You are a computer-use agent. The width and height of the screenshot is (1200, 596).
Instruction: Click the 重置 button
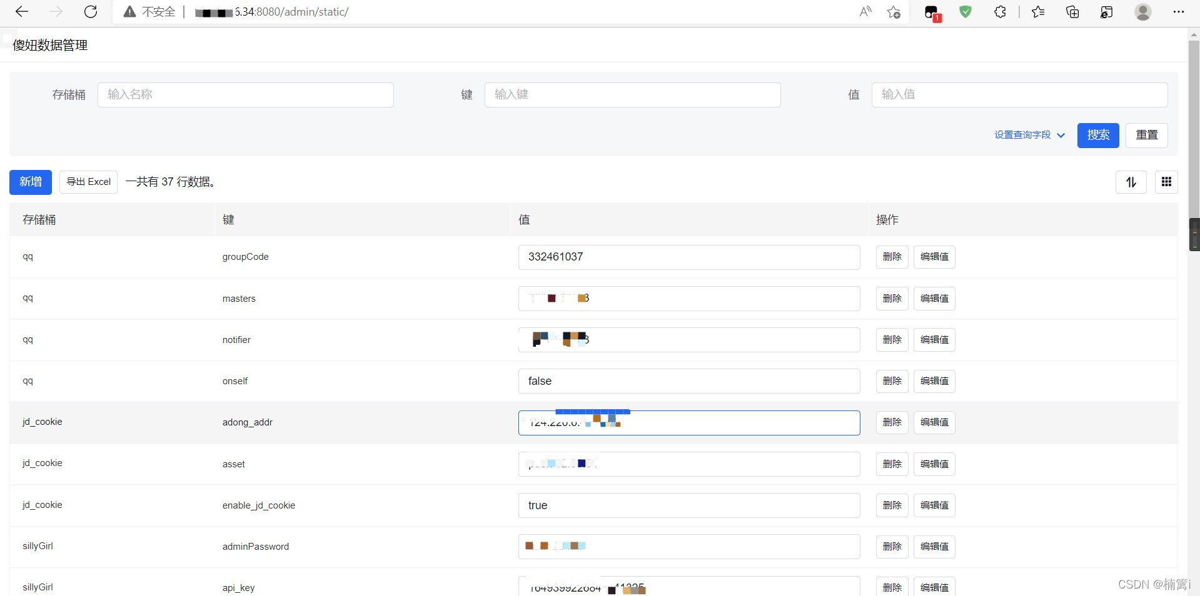(x=1146, y=135)
